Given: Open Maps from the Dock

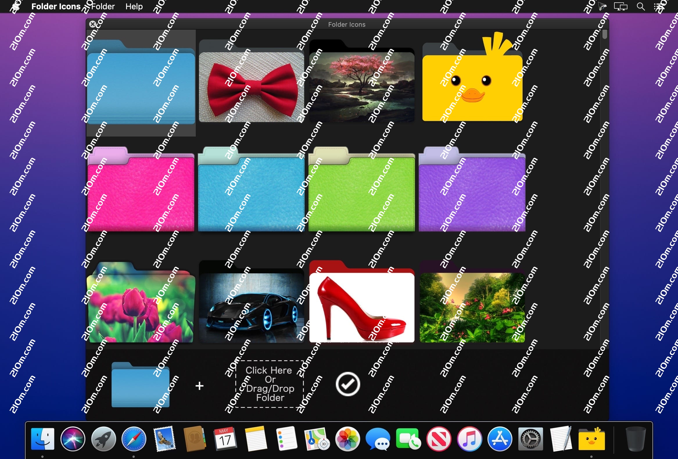Looking at the screenshot, I should (317, 439).
